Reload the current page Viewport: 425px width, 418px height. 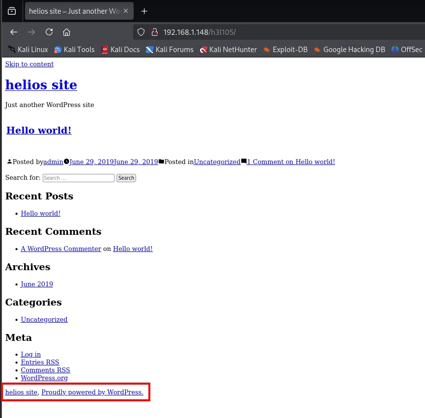pos(49,32)
